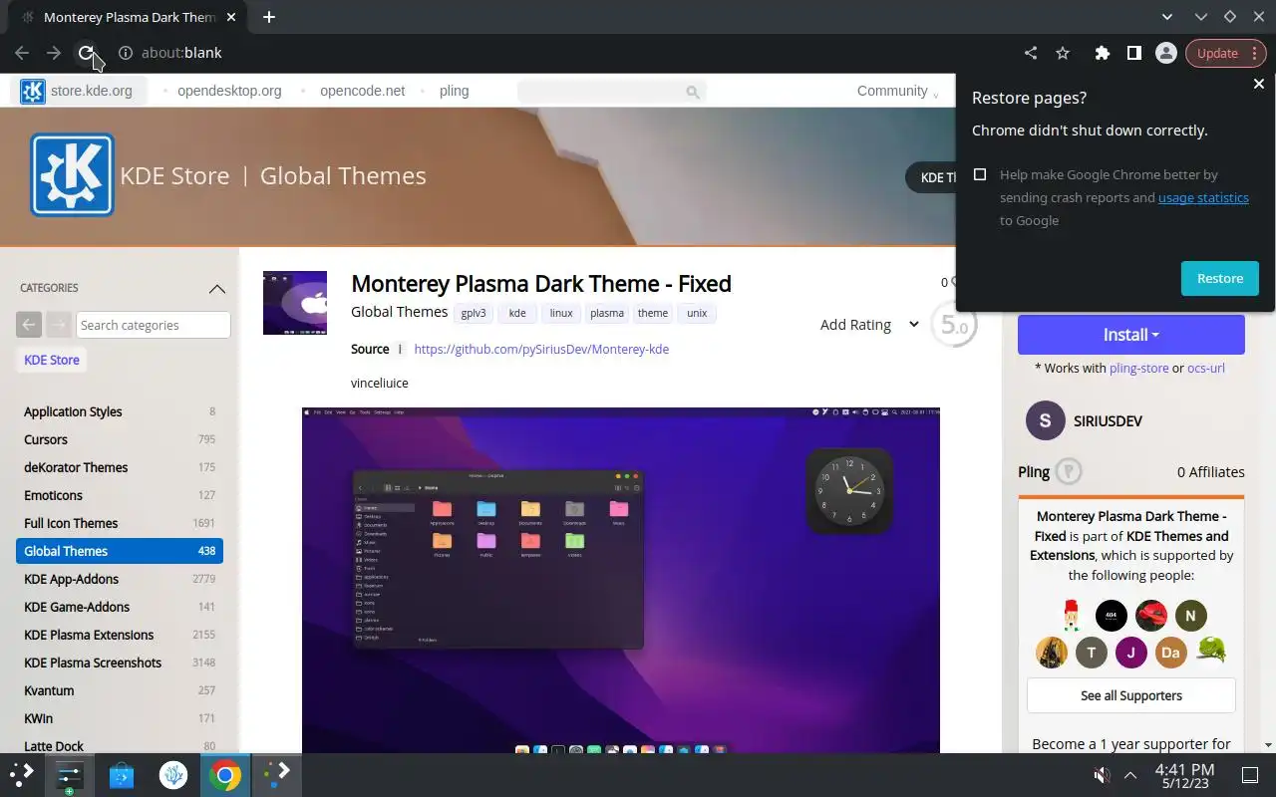Click the Monterey theme small thumbnail

(295, 303)
